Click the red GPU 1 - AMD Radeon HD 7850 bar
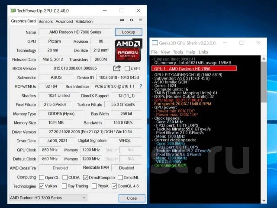The height and width of the screenshot is (208, 277). (194, 68)
